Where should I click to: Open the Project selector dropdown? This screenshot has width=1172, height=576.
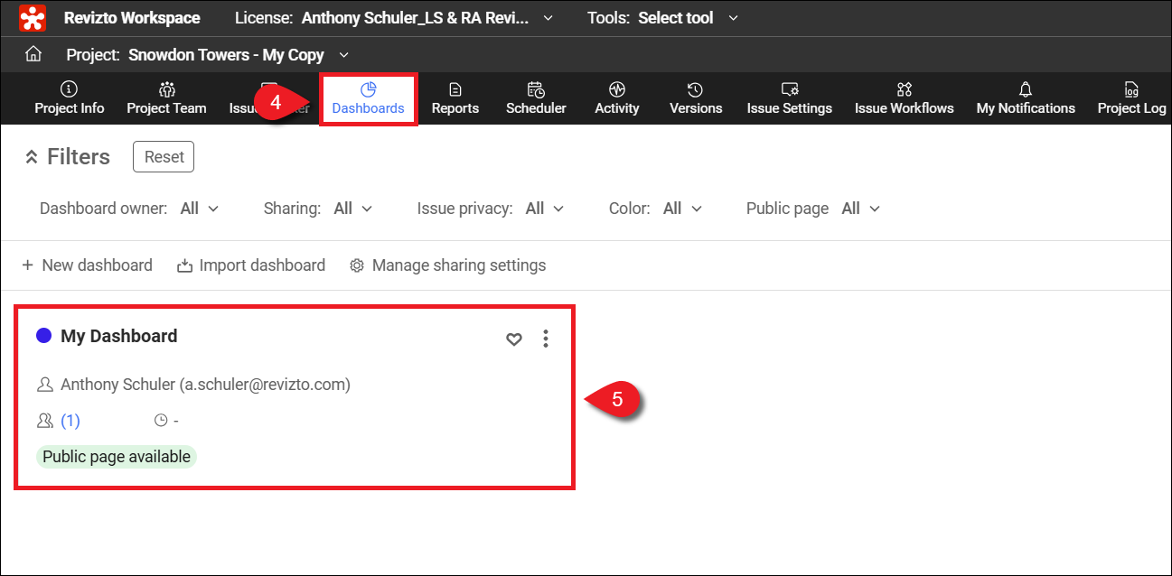[342, 55]
